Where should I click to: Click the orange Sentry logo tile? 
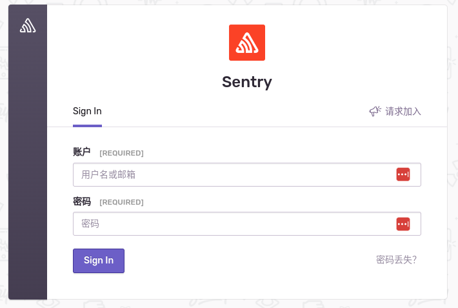(247, 43)
